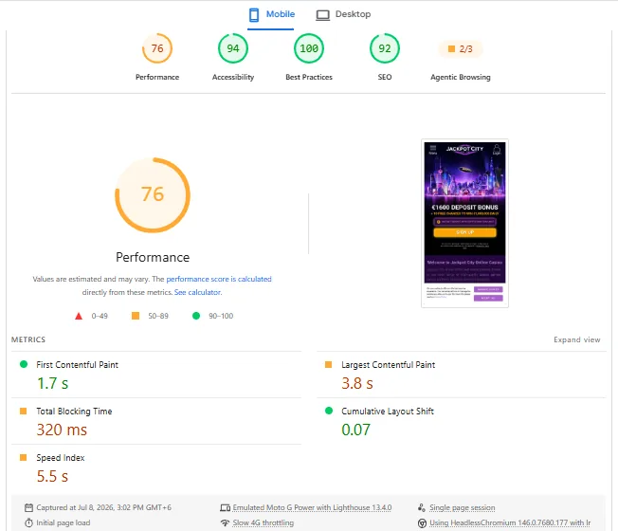The width and height of the screenshot is (618, 531).
Task: Click the Chromium icon beside HeadlessChromium
Action: (422, 523)
